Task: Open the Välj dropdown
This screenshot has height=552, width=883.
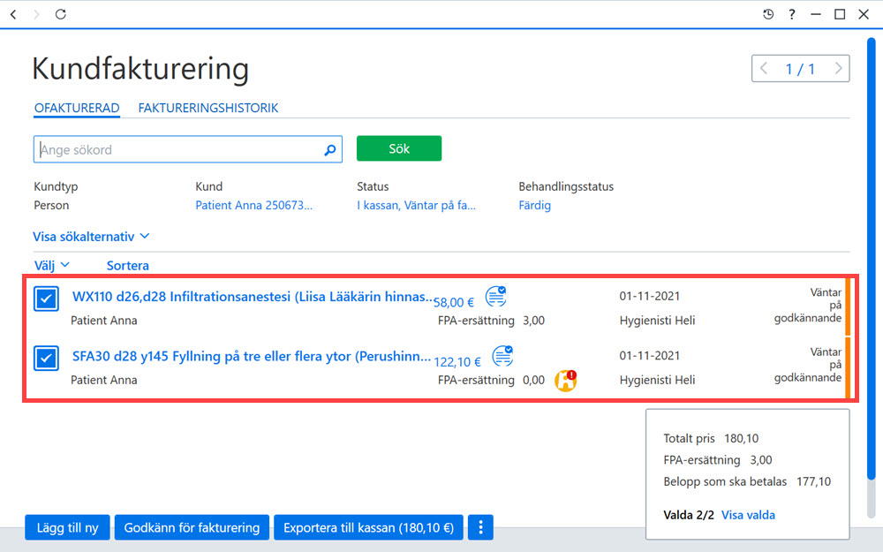Action: point(52,265)
